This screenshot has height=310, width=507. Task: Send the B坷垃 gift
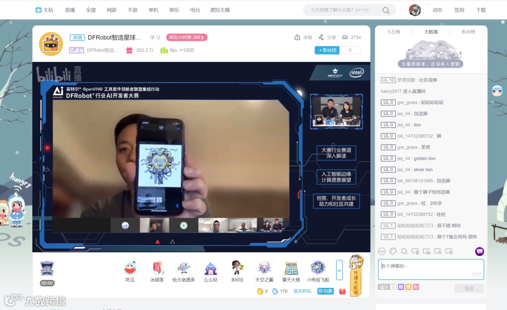[238, 271]
